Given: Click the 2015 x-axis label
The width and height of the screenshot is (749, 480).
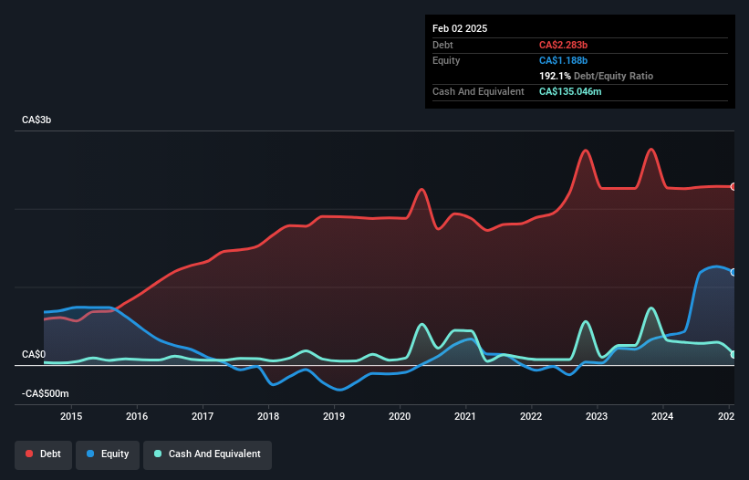Looking at the screenshot, I should click(x=71, y=416).
